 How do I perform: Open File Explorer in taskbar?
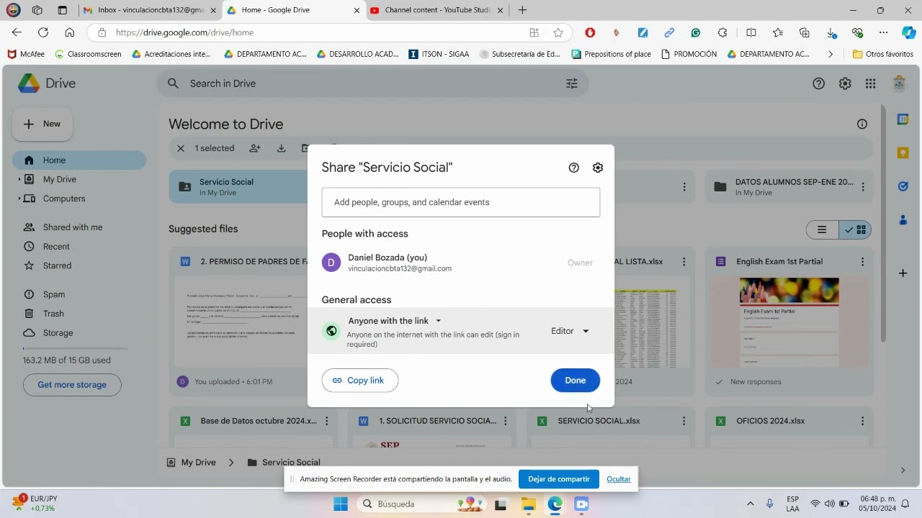point(528,504)
